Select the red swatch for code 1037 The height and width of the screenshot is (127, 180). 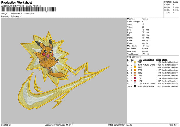(x=135, y=81)
